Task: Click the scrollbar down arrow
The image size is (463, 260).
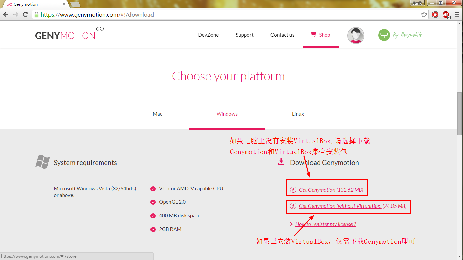Action: (x=460, y=257)
